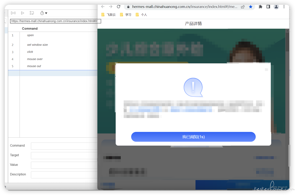Open the 飞致云 bookmark folder
Viewport: 295px width, 195px height.
(108, 15)
